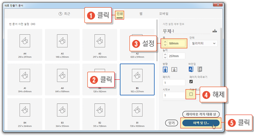Select the A5 148 x 210mm preset
The image size is (254, 136).
tap(62, 45)
